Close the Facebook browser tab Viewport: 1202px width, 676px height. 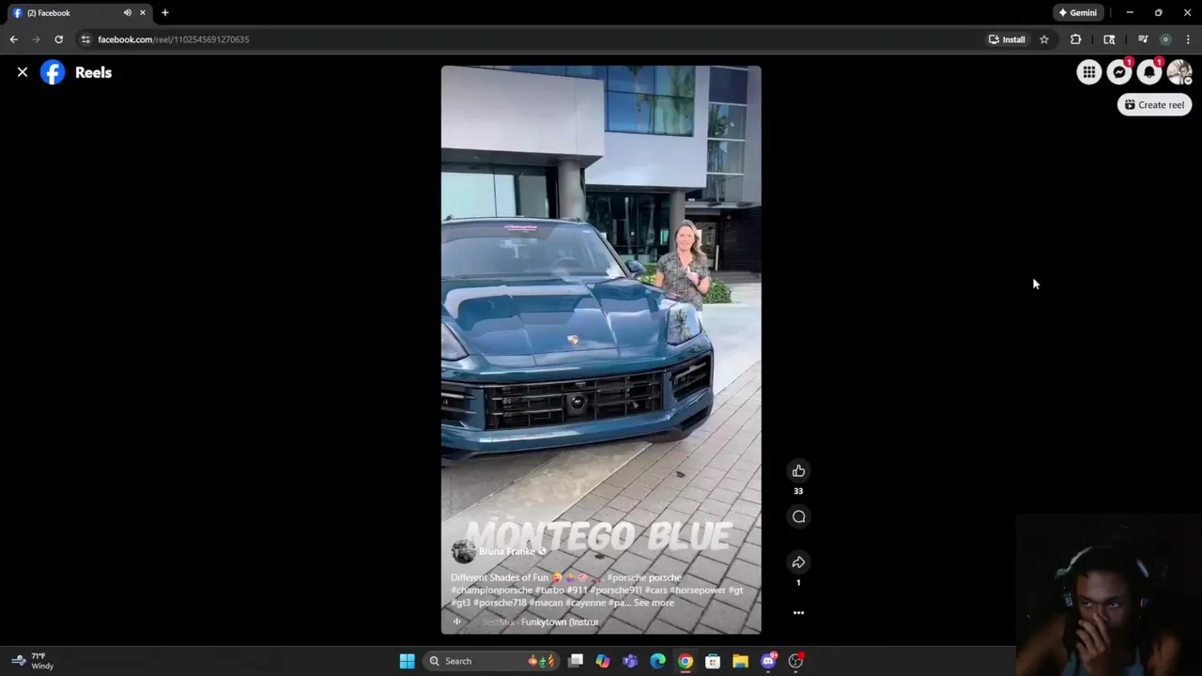[x=143, y=13]
